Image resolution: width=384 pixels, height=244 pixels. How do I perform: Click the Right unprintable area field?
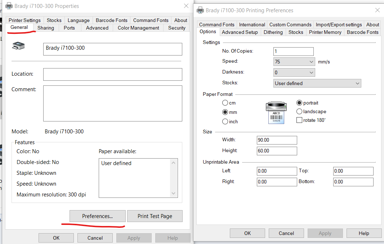(277, 182)
